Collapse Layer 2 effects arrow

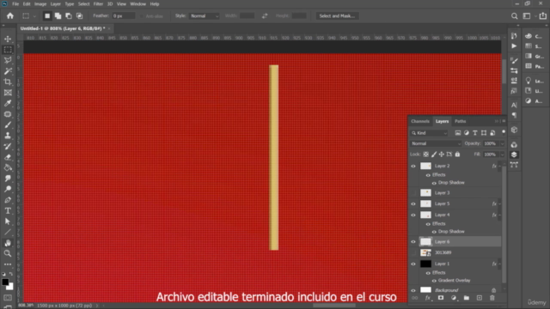(500, 166)
